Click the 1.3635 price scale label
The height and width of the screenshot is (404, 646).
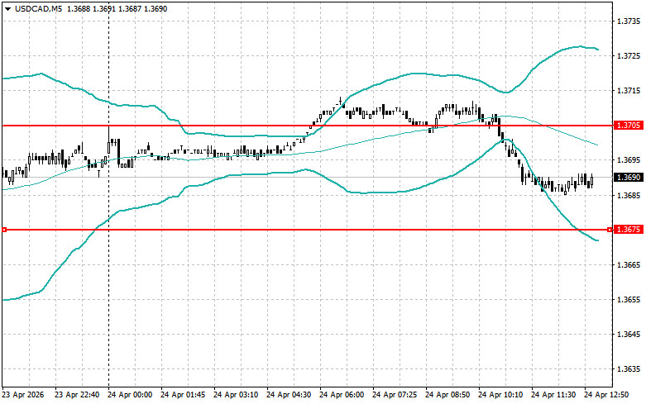[x=629, y=369]
